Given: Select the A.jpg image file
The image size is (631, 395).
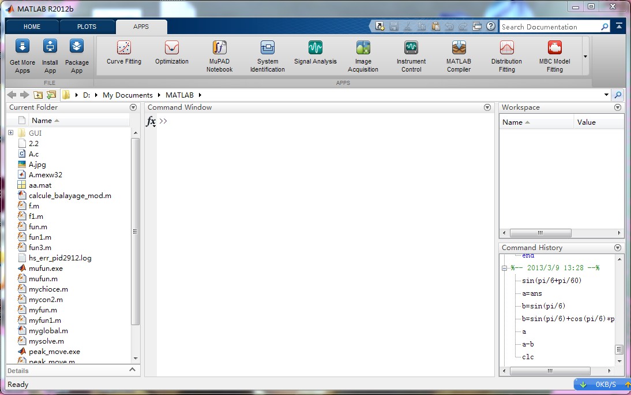Looking at the screenshot, I should [37, 164].
